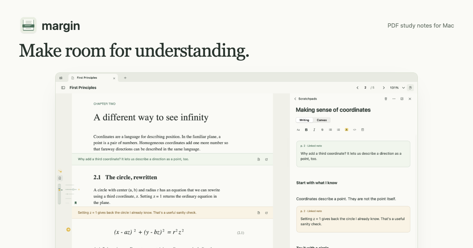Pop out the scratchpad in new window
The image size is (473, 248).
click(x=402, y=99)
